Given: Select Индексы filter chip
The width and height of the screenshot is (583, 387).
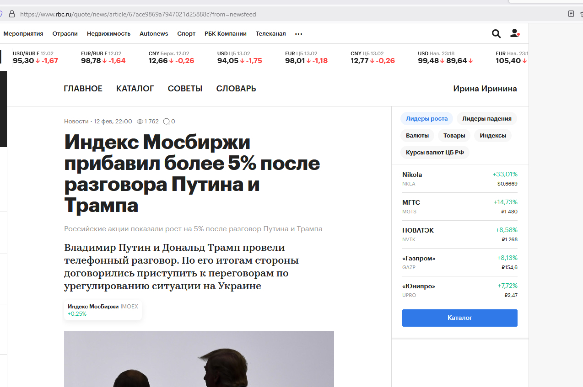Looking at the screenshot, I should click(x=493, y=136).
